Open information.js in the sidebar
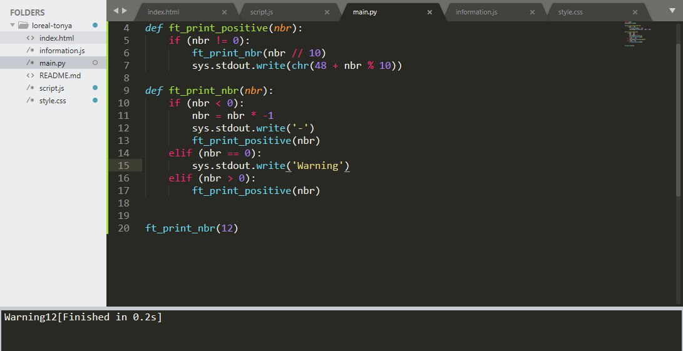This screenshot has width=683, height=351. 62,51
